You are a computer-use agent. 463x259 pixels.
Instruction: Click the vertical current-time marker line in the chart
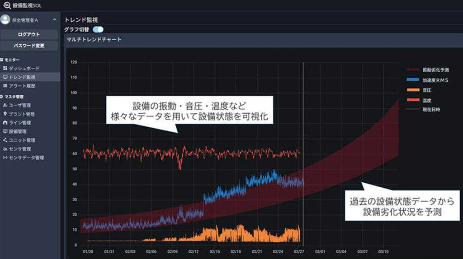coord(303,153)
